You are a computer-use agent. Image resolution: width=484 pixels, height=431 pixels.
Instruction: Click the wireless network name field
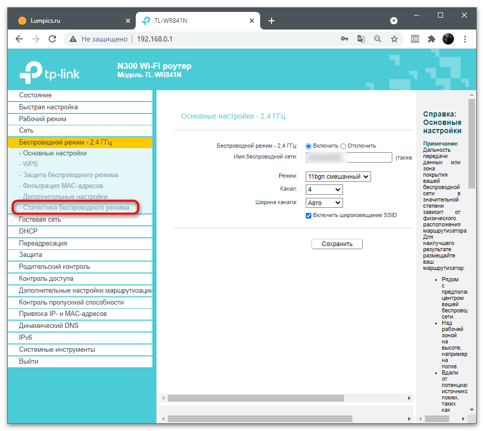click(x=349, y=157)
